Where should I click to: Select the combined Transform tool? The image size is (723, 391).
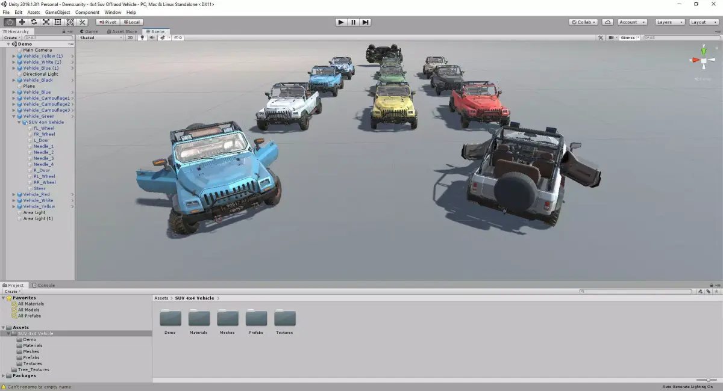[x=70, y=22]
